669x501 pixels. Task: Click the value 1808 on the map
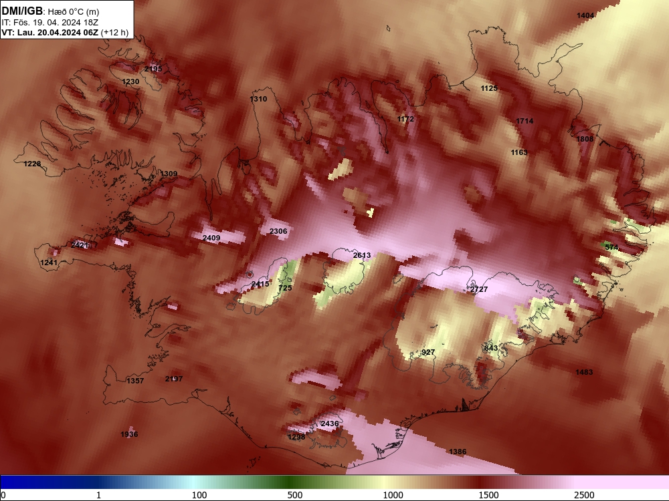(585, 139)
